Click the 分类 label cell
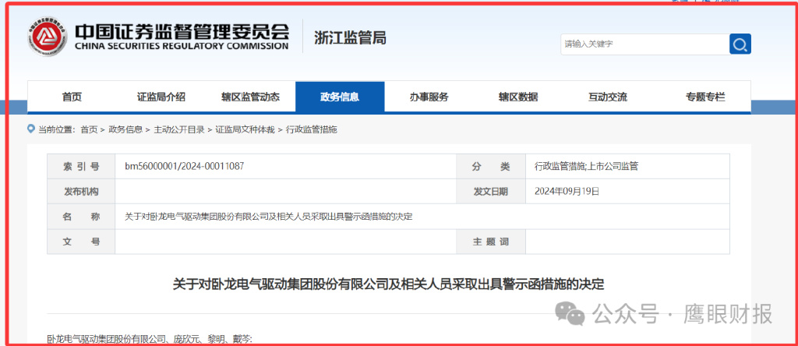The height and width of the screenshot is (346, 798). tap(491, 167)
